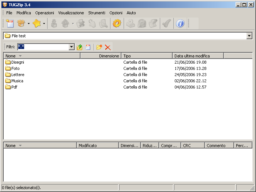Click the greyed-out magnifier View icon

pos(103,23)
